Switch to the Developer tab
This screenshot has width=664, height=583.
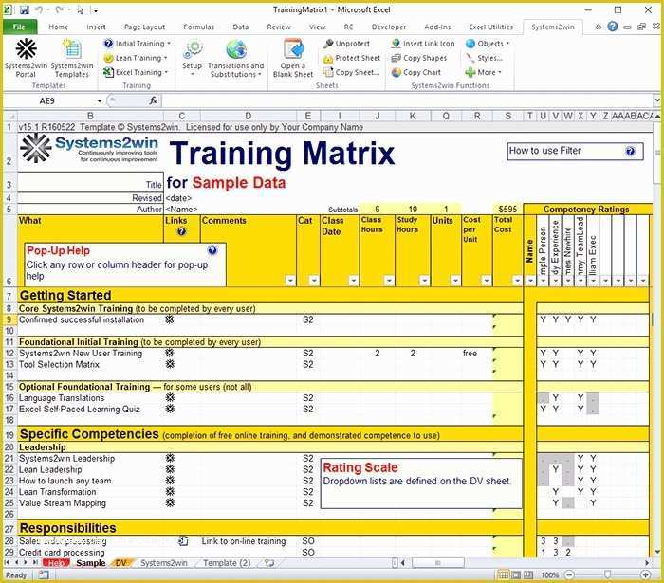click(x=389, y=27)
